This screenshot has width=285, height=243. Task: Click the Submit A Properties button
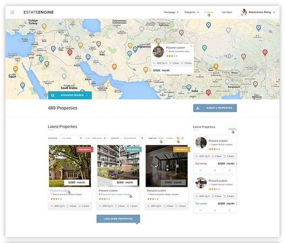pyautogui.click(x=215, y=108)
